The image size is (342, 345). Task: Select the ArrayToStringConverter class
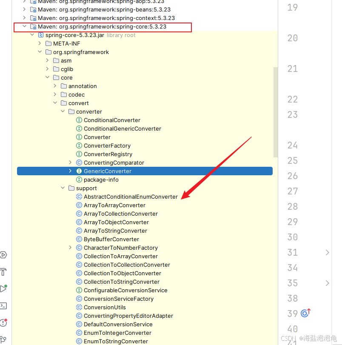[x=115, y=231]
